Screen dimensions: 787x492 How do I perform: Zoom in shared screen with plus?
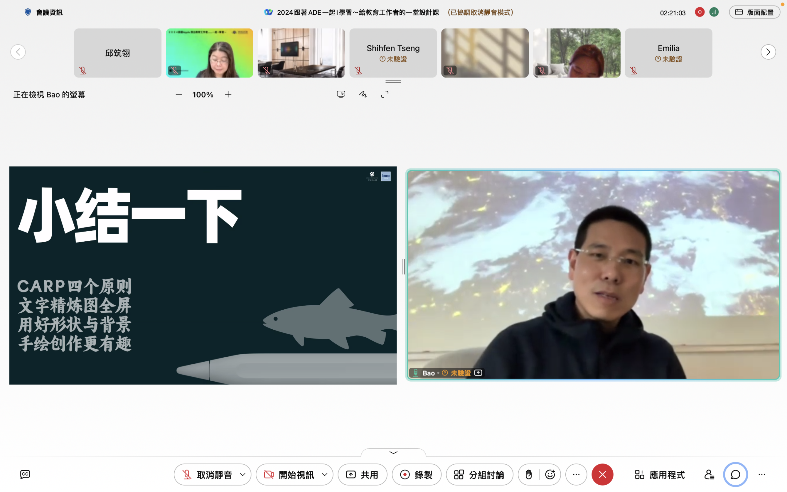(x=228, y=94)
